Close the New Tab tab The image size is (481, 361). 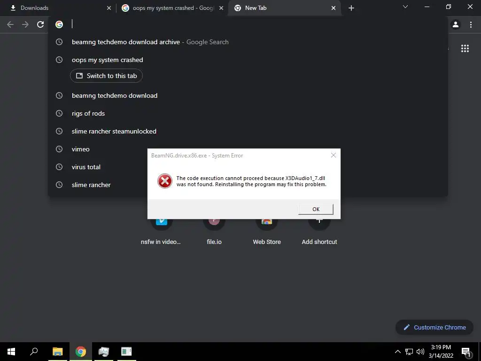click(x=334, y=8)
